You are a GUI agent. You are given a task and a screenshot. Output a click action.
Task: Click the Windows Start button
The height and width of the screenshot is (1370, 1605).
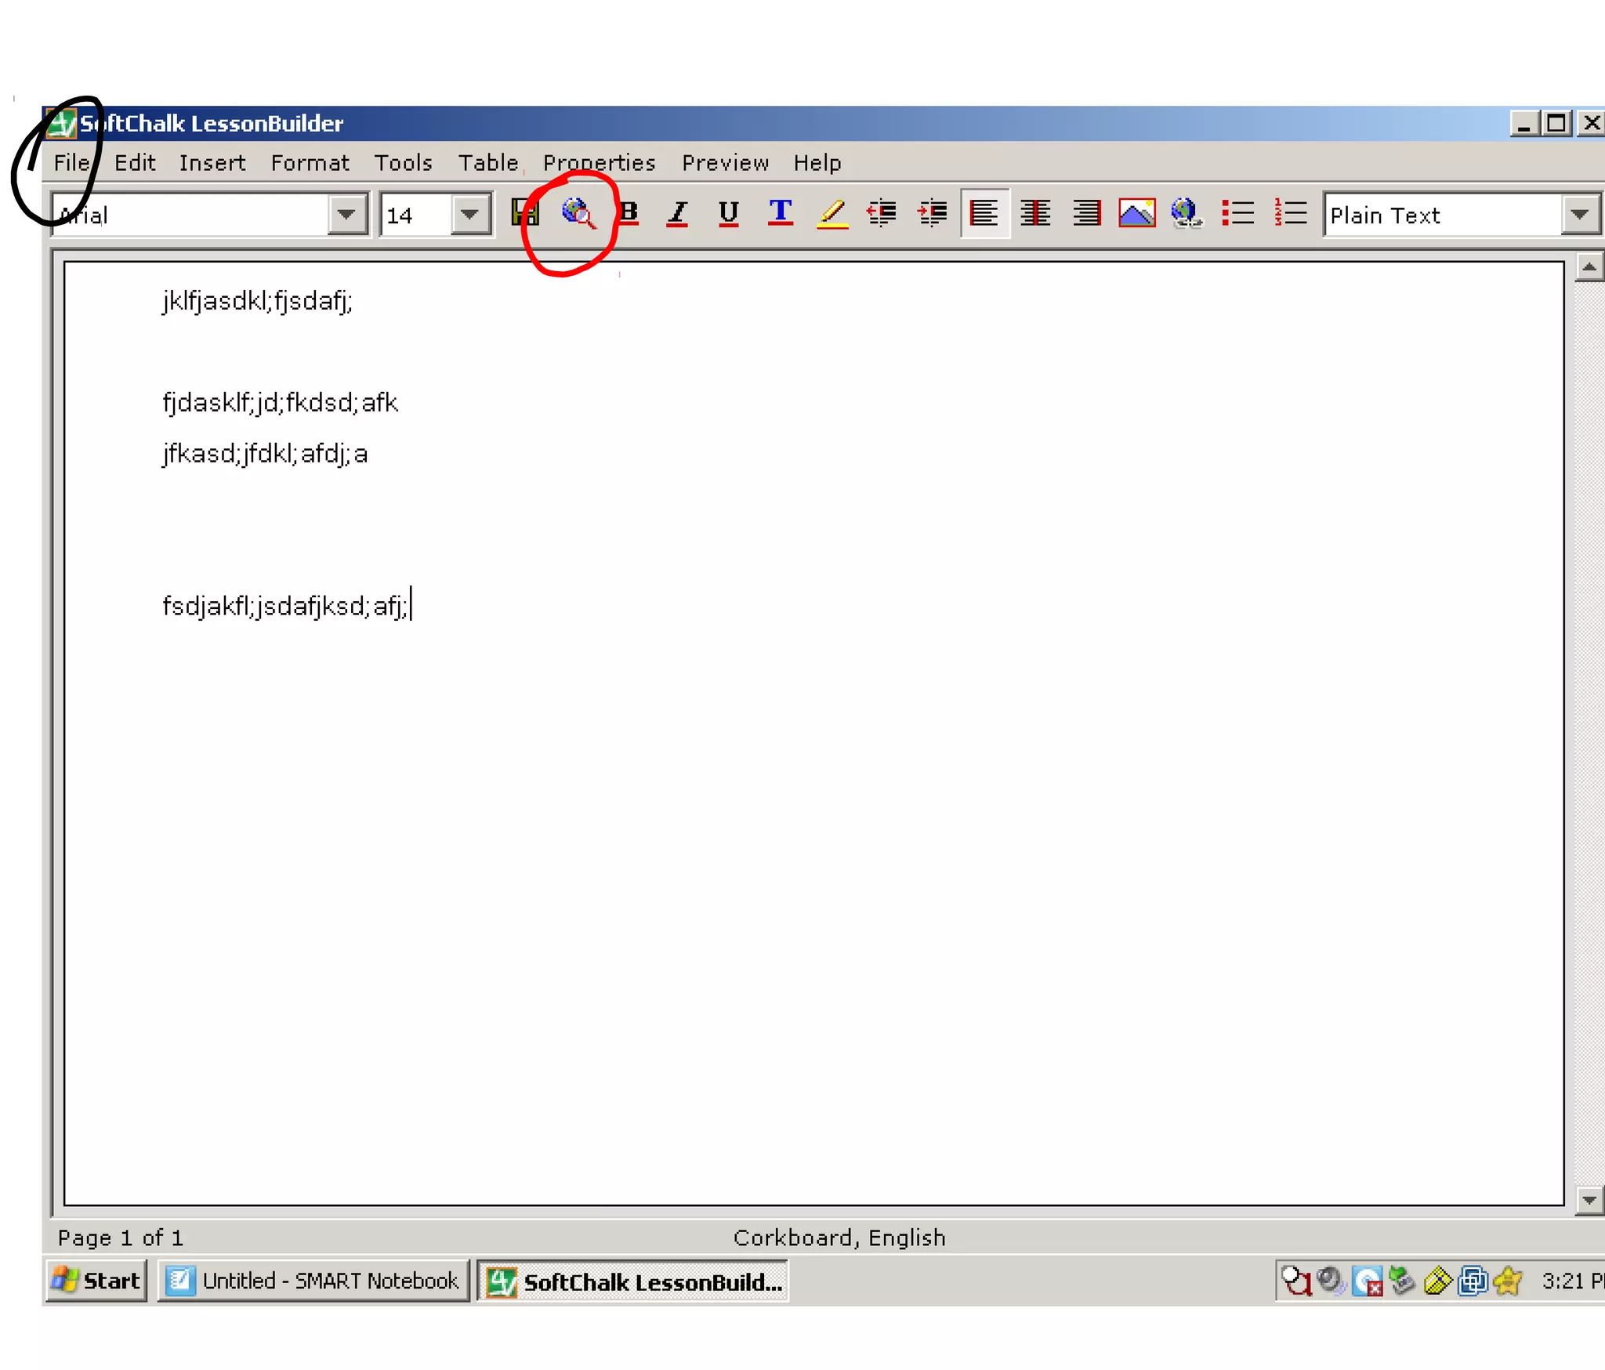[x=96, y=1281]
